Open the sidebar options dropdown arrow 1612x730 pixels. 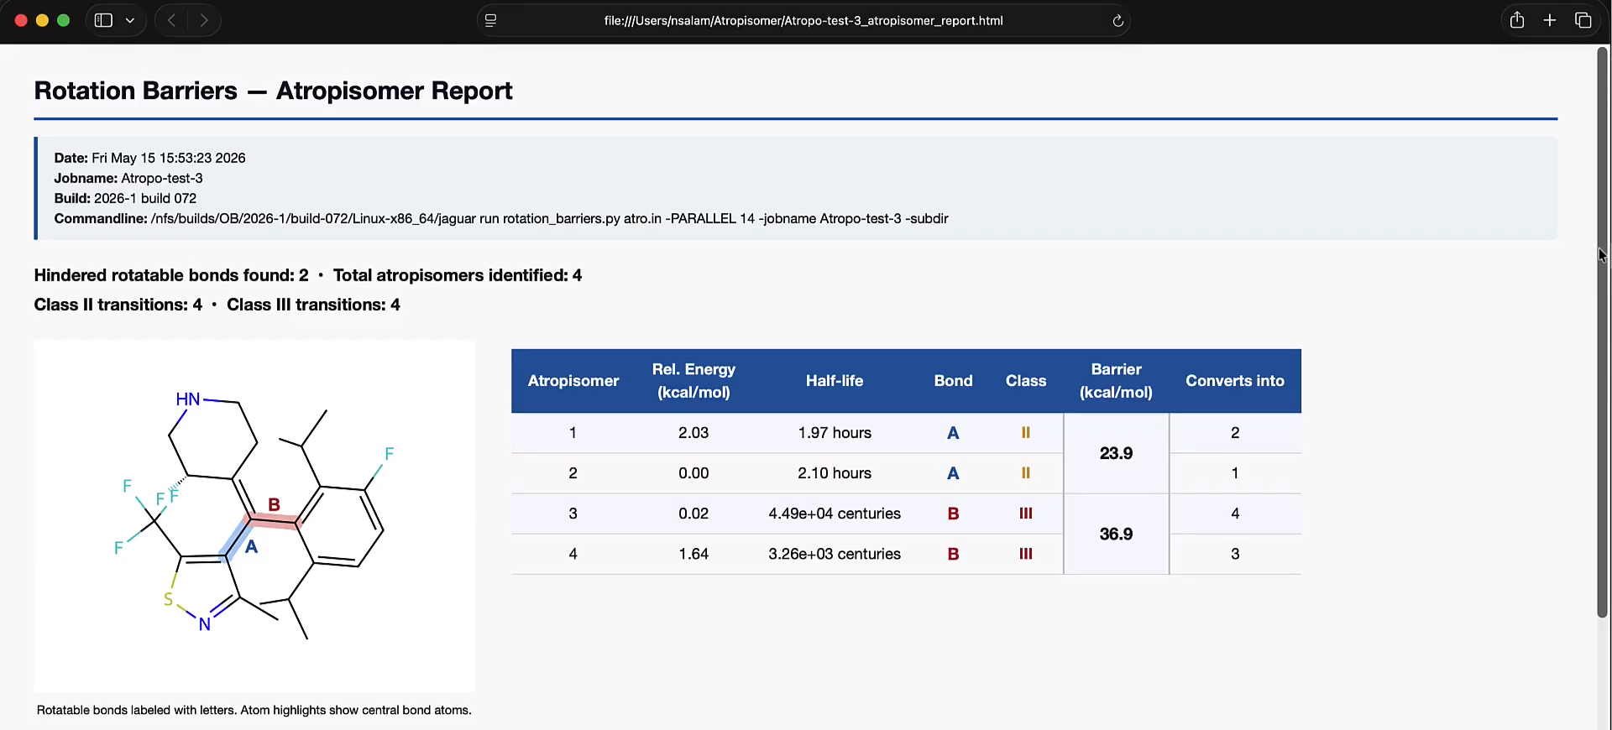click(x=130, y=20)
